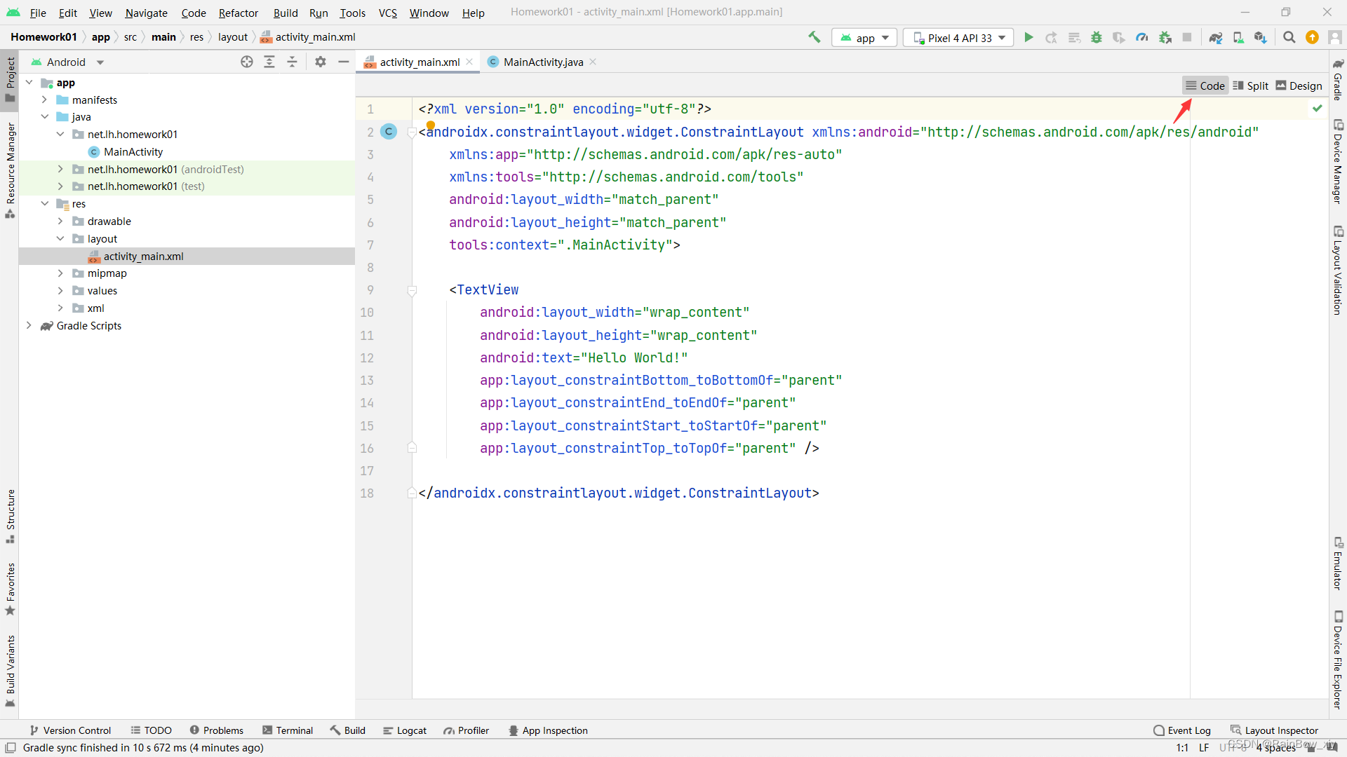
Task: Enable Select Opened File crosshair
Action: pyautogui.click(x=247, y=62)
